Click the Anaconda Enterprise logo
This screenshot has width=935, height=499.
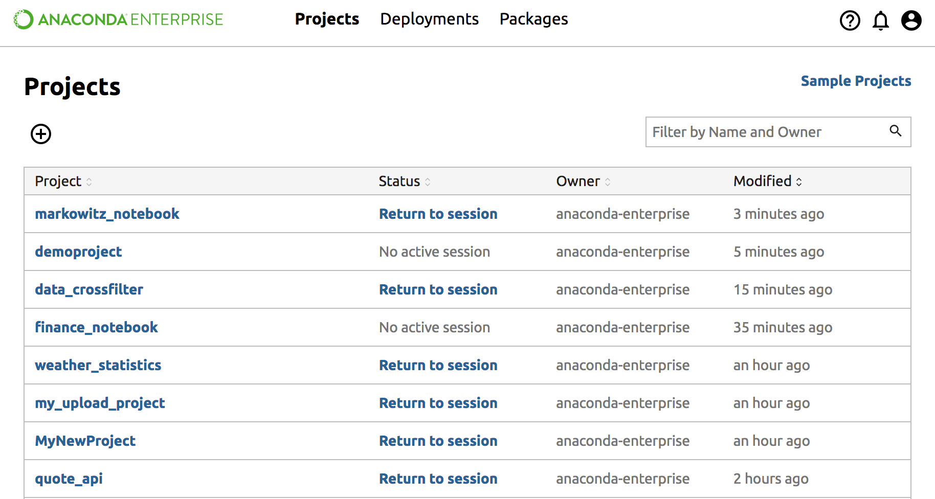point(118,19)
